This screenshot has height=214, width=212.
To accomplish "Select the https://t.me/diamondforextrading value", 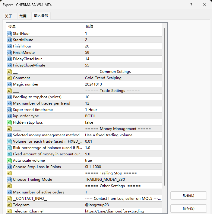I will [123, 211].
